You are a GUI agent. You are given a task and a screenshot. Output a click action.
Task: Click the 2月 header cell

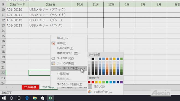[143, 4]
